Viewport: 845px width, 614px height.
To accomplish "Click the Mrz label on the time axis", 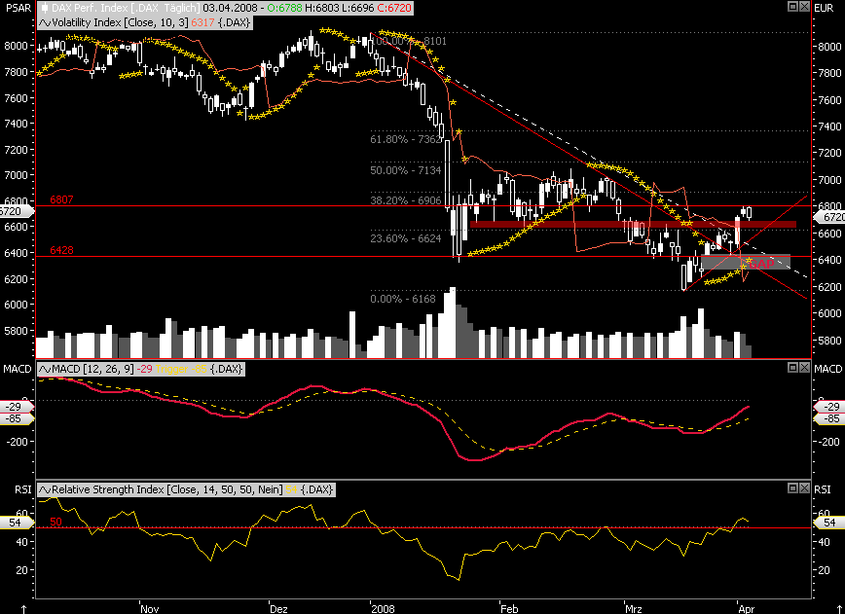I will coord(633,608).
